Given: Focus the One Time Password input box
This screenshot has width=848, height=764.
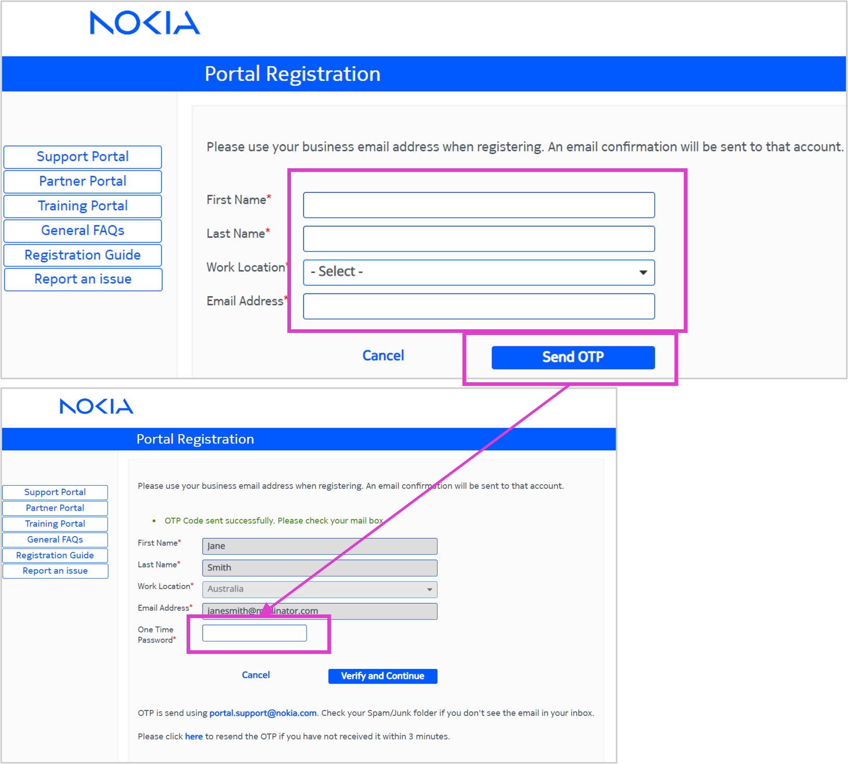Looking at the screenshot, I should (x=254, y=633).
